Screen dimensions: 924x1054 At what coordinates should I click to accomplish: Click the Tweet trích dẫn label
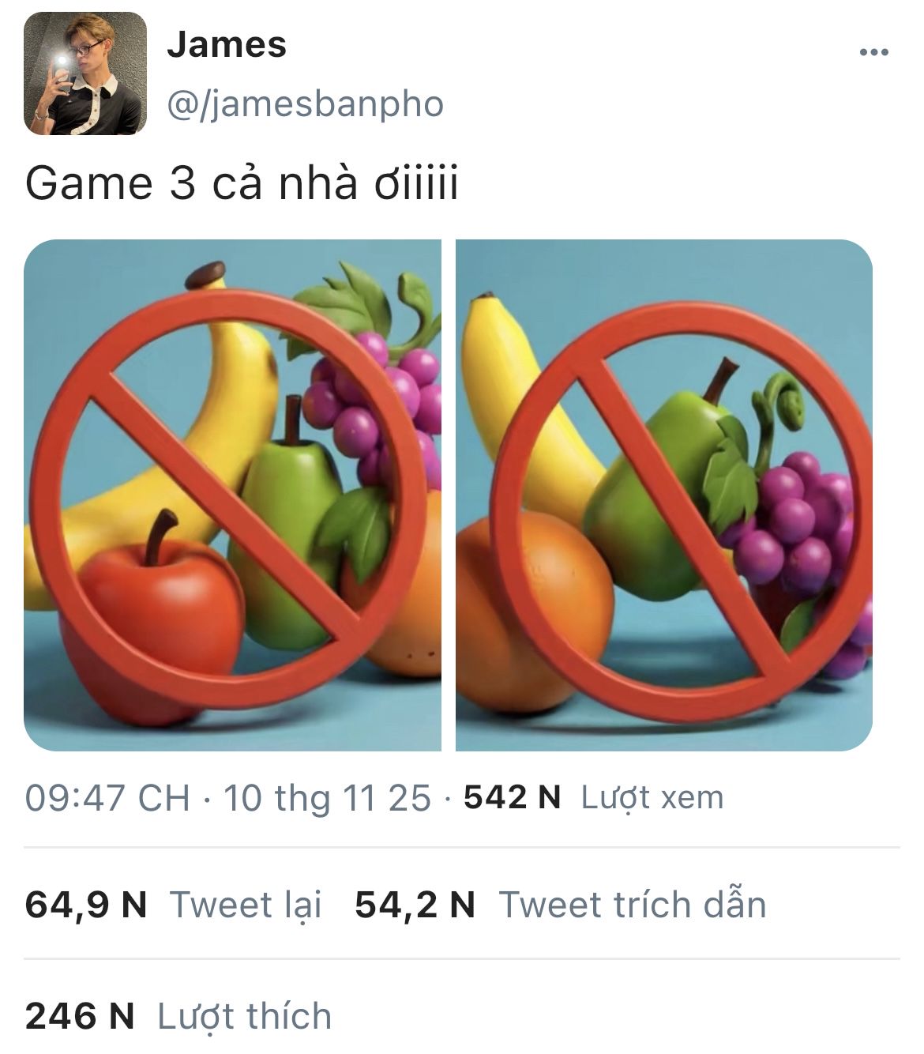coord(633,905)
